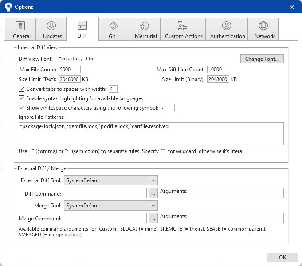Open the Git settings tab icon
This screenshot has height=266, width=302.
(114, 26)
